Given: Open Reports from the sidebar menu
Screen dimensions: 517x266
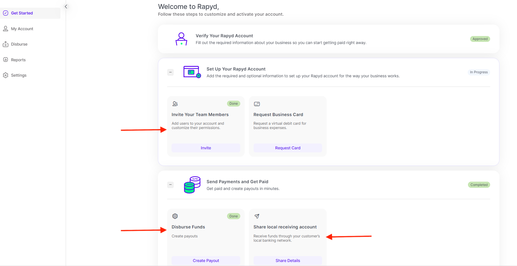Looking at the screenshot, I should pyautogui.click(x=18, y=60).
